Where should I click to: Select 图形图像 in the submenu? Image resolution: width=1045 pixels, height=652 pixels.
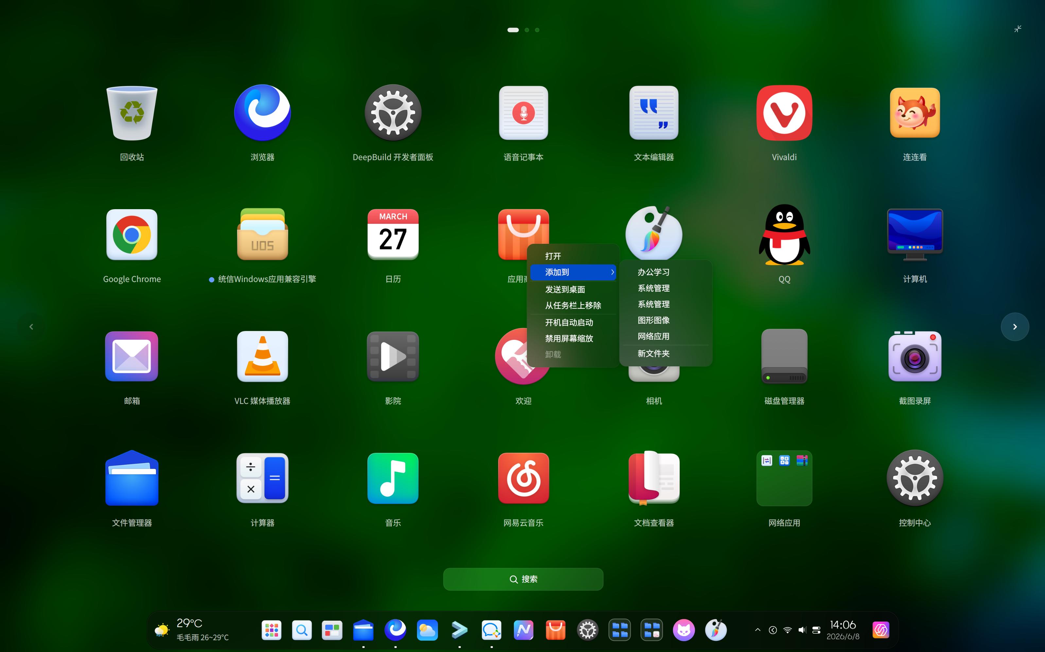click(665, 320)
